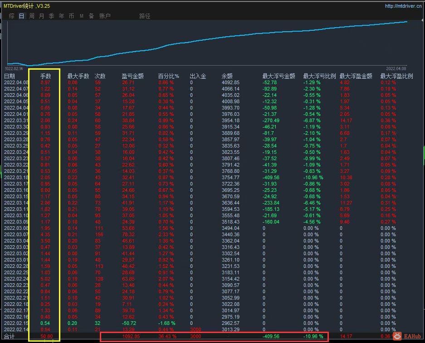Click 3000 deposit in 2022.02.14 row
Viewport: 425px width, 343px height.
tap(195, 329)
